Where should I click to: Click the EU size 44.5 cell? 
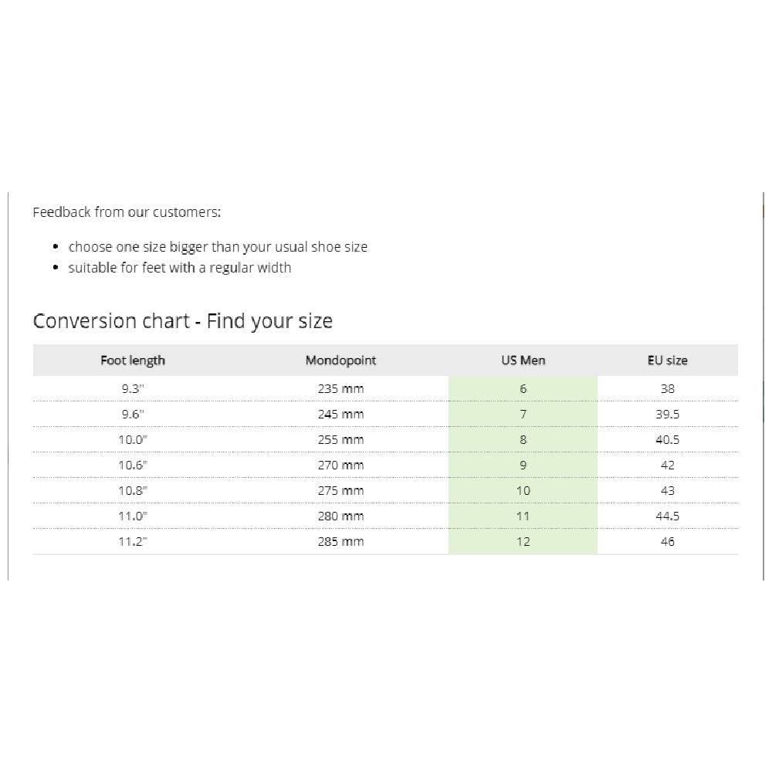[x=667, y=516]
